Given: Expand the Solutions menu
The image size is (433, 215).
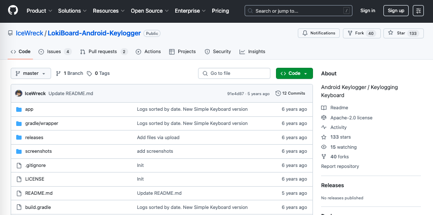Looking at the screenshot, I should 72,11.
